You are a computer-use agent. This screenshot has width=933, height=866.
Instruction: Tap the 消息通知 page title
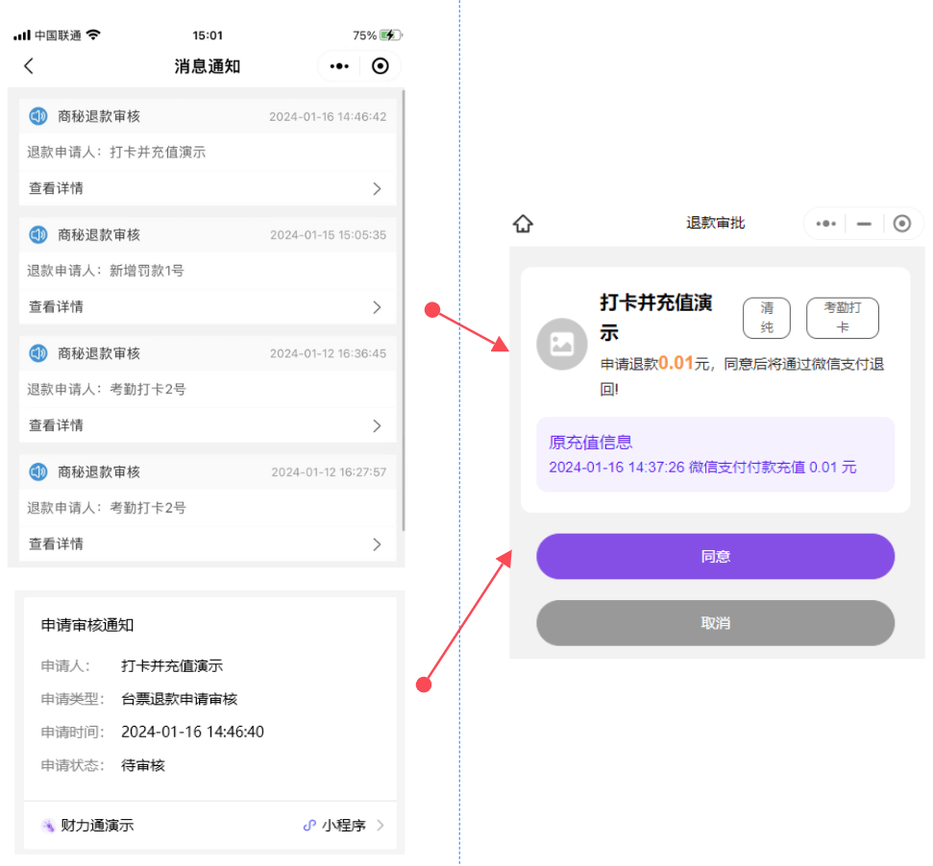[x=208, y=66]
